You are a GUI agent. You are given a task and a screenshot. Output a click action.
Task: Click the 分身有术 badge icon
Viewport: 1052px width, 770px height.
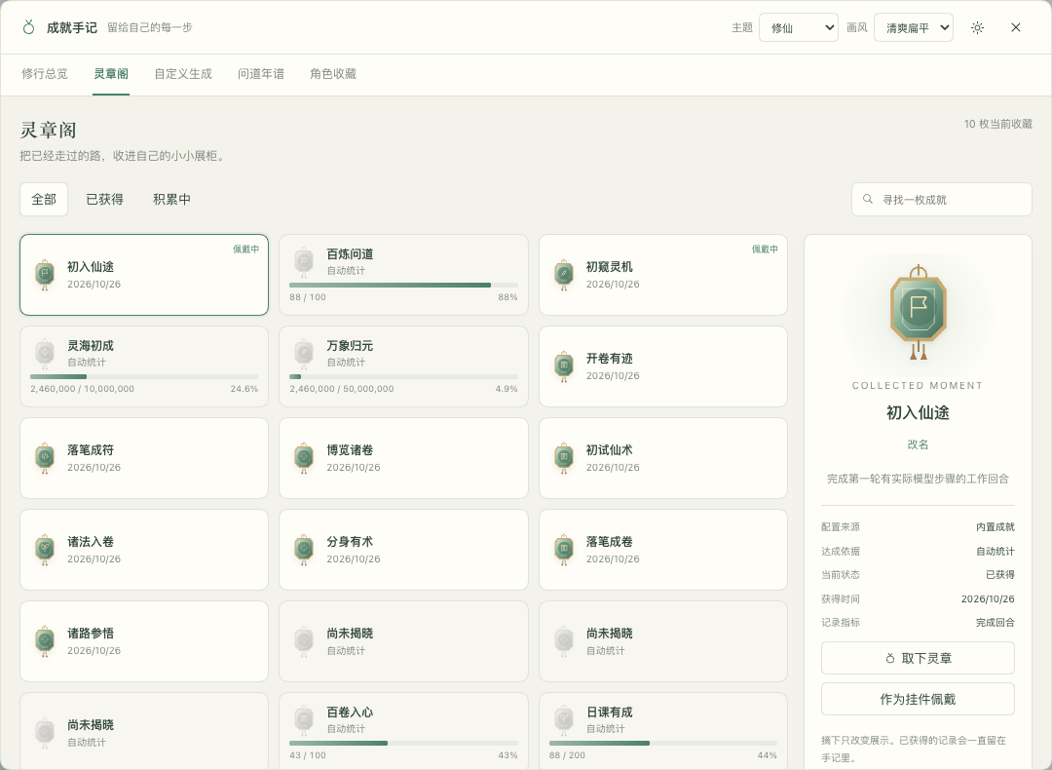point(304,549)
